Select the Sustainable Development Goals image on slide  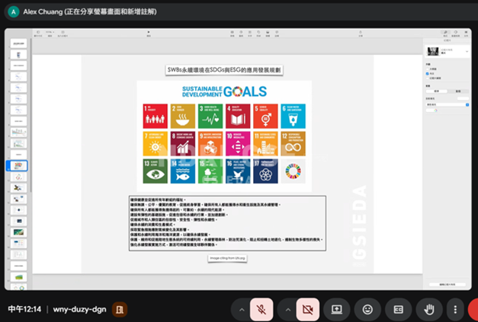224,136
